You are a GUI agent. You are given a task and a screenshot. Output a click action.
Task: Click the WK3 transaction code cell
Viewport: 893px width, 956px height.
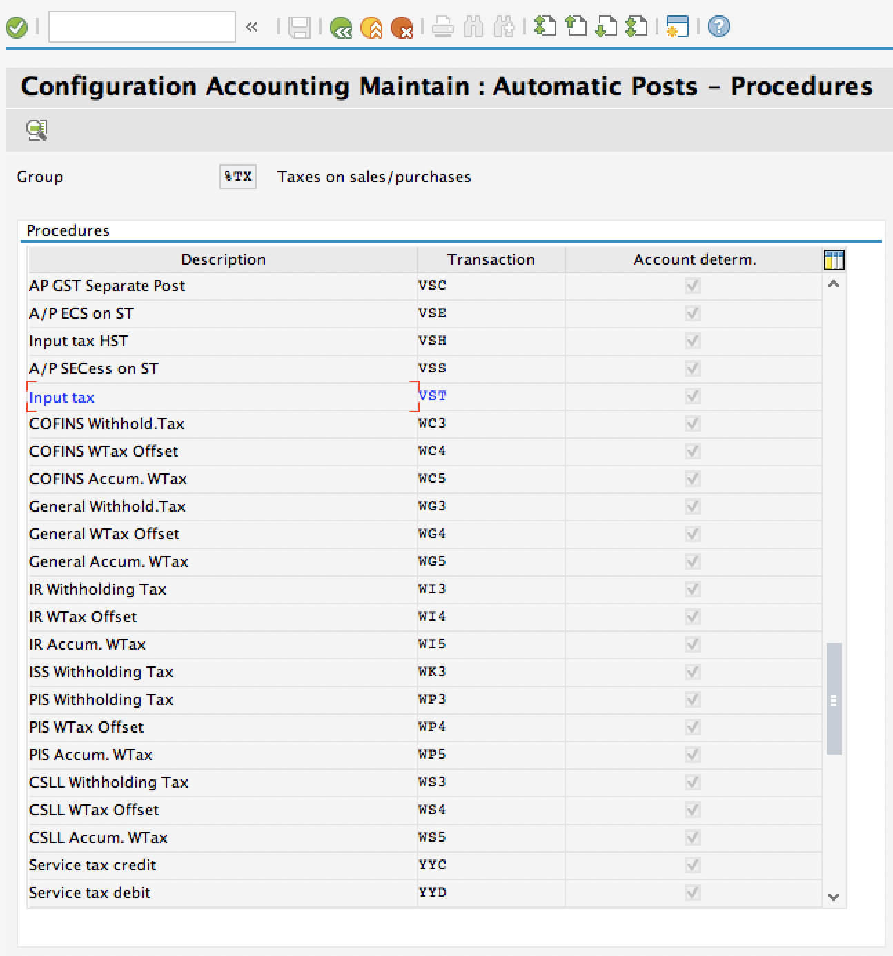point(491,672)
